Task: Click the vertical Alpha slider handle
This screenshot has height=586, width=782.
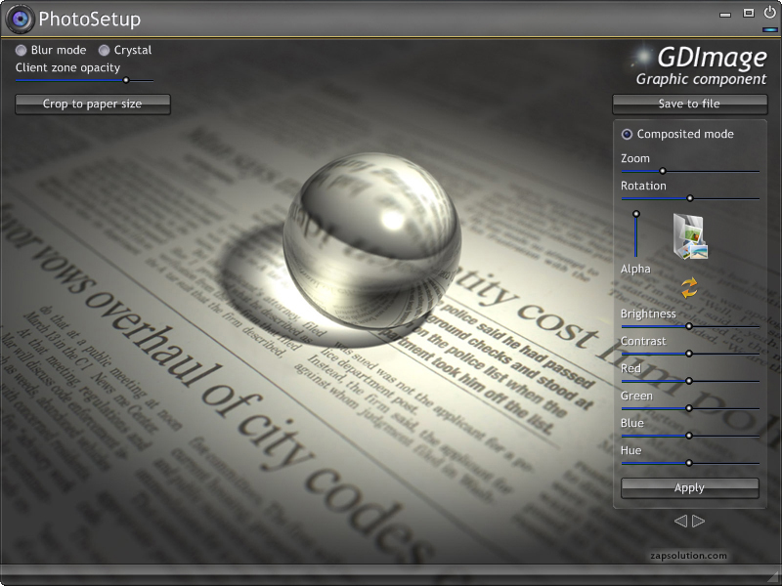Action: (636, 214)
